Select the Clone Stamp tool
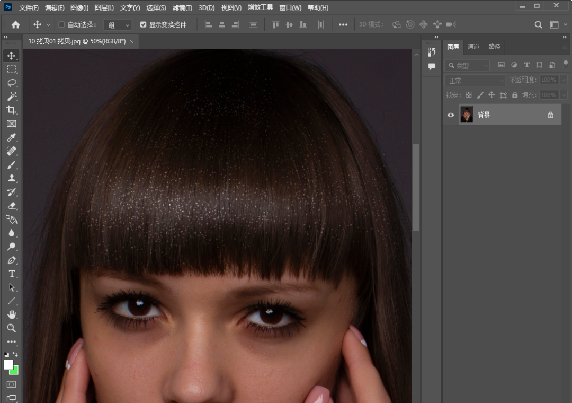 pos(12,179)
